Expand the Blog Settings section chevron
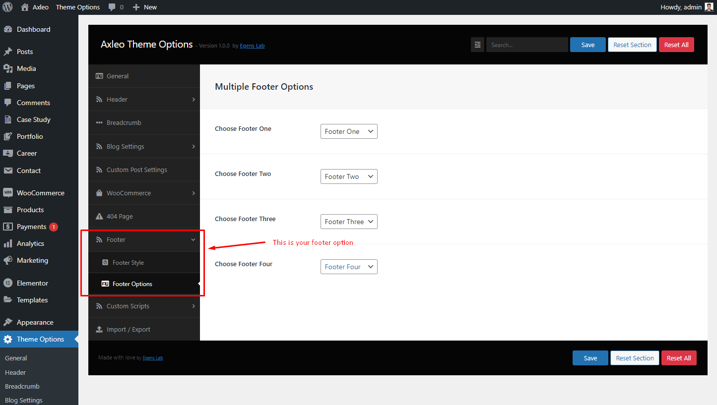Viewport: 717px width, 405px height. pyautogui.click(x=194, y=147)
